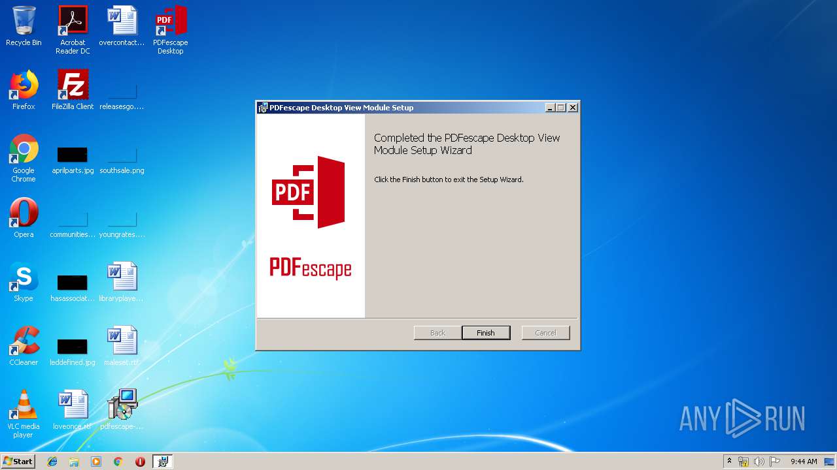The height and width of the screenshot is (470, 837).
Task: Select PDFescape Desktop shortcut icon
Action: click(x=171, y=29)
